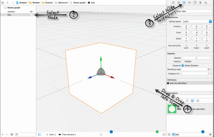This screenshot has width=214, height=137.
Task: Increase Opacity with plus button
Action: point(210,58)
